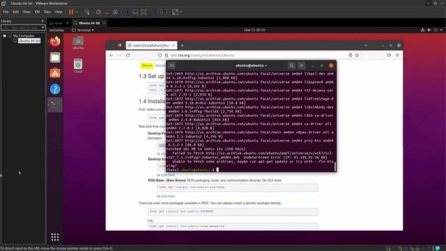The width and height of the screenshot is (446, 251).
Task: Click the teal VMware status bar icon
Action: (438, 248)
